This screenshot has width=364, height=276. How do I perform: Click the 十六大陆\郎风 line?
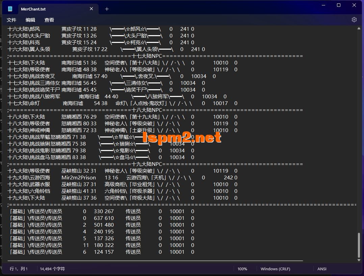(x=101, y=29)
